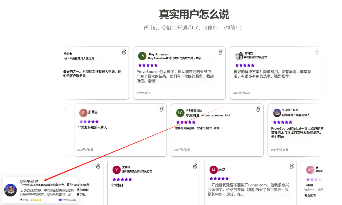Click the green LC avatar of 卢多维克法院

(x=180, y=113)
